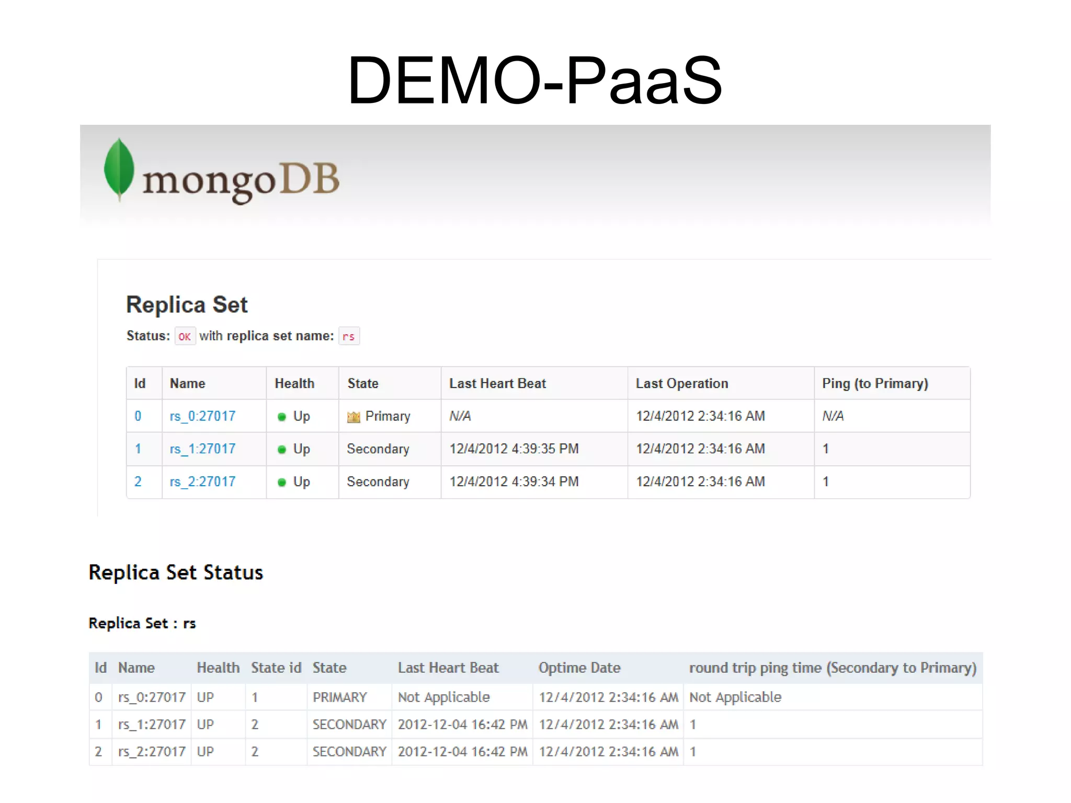Click Optime Date for rs_2:27017 lower row
This screenshot has height=803, width=1071.
(609, 752)
